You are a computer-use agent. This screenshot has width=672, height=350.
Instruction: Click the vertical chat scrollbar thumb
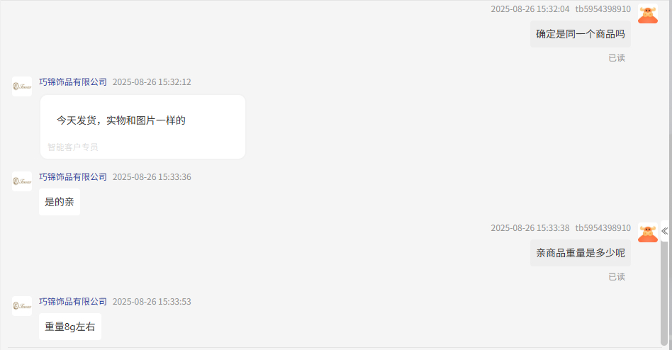point(664,293)
